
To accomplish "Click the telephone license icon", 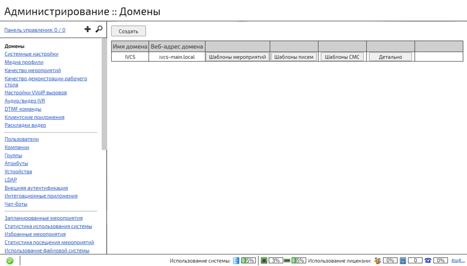I will pos(428,261).
